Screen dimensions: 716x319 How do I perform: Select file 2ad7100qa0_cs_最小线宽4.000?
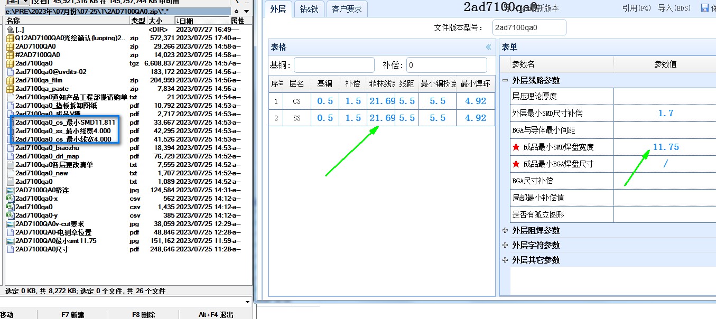coord(63,139)
